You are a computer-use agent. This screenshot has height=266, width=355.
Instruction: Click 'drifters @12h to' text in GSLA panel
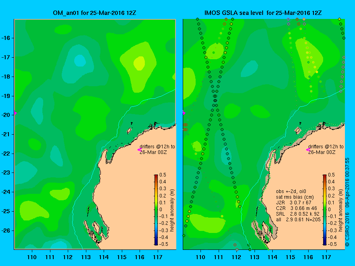coord(326,147)
